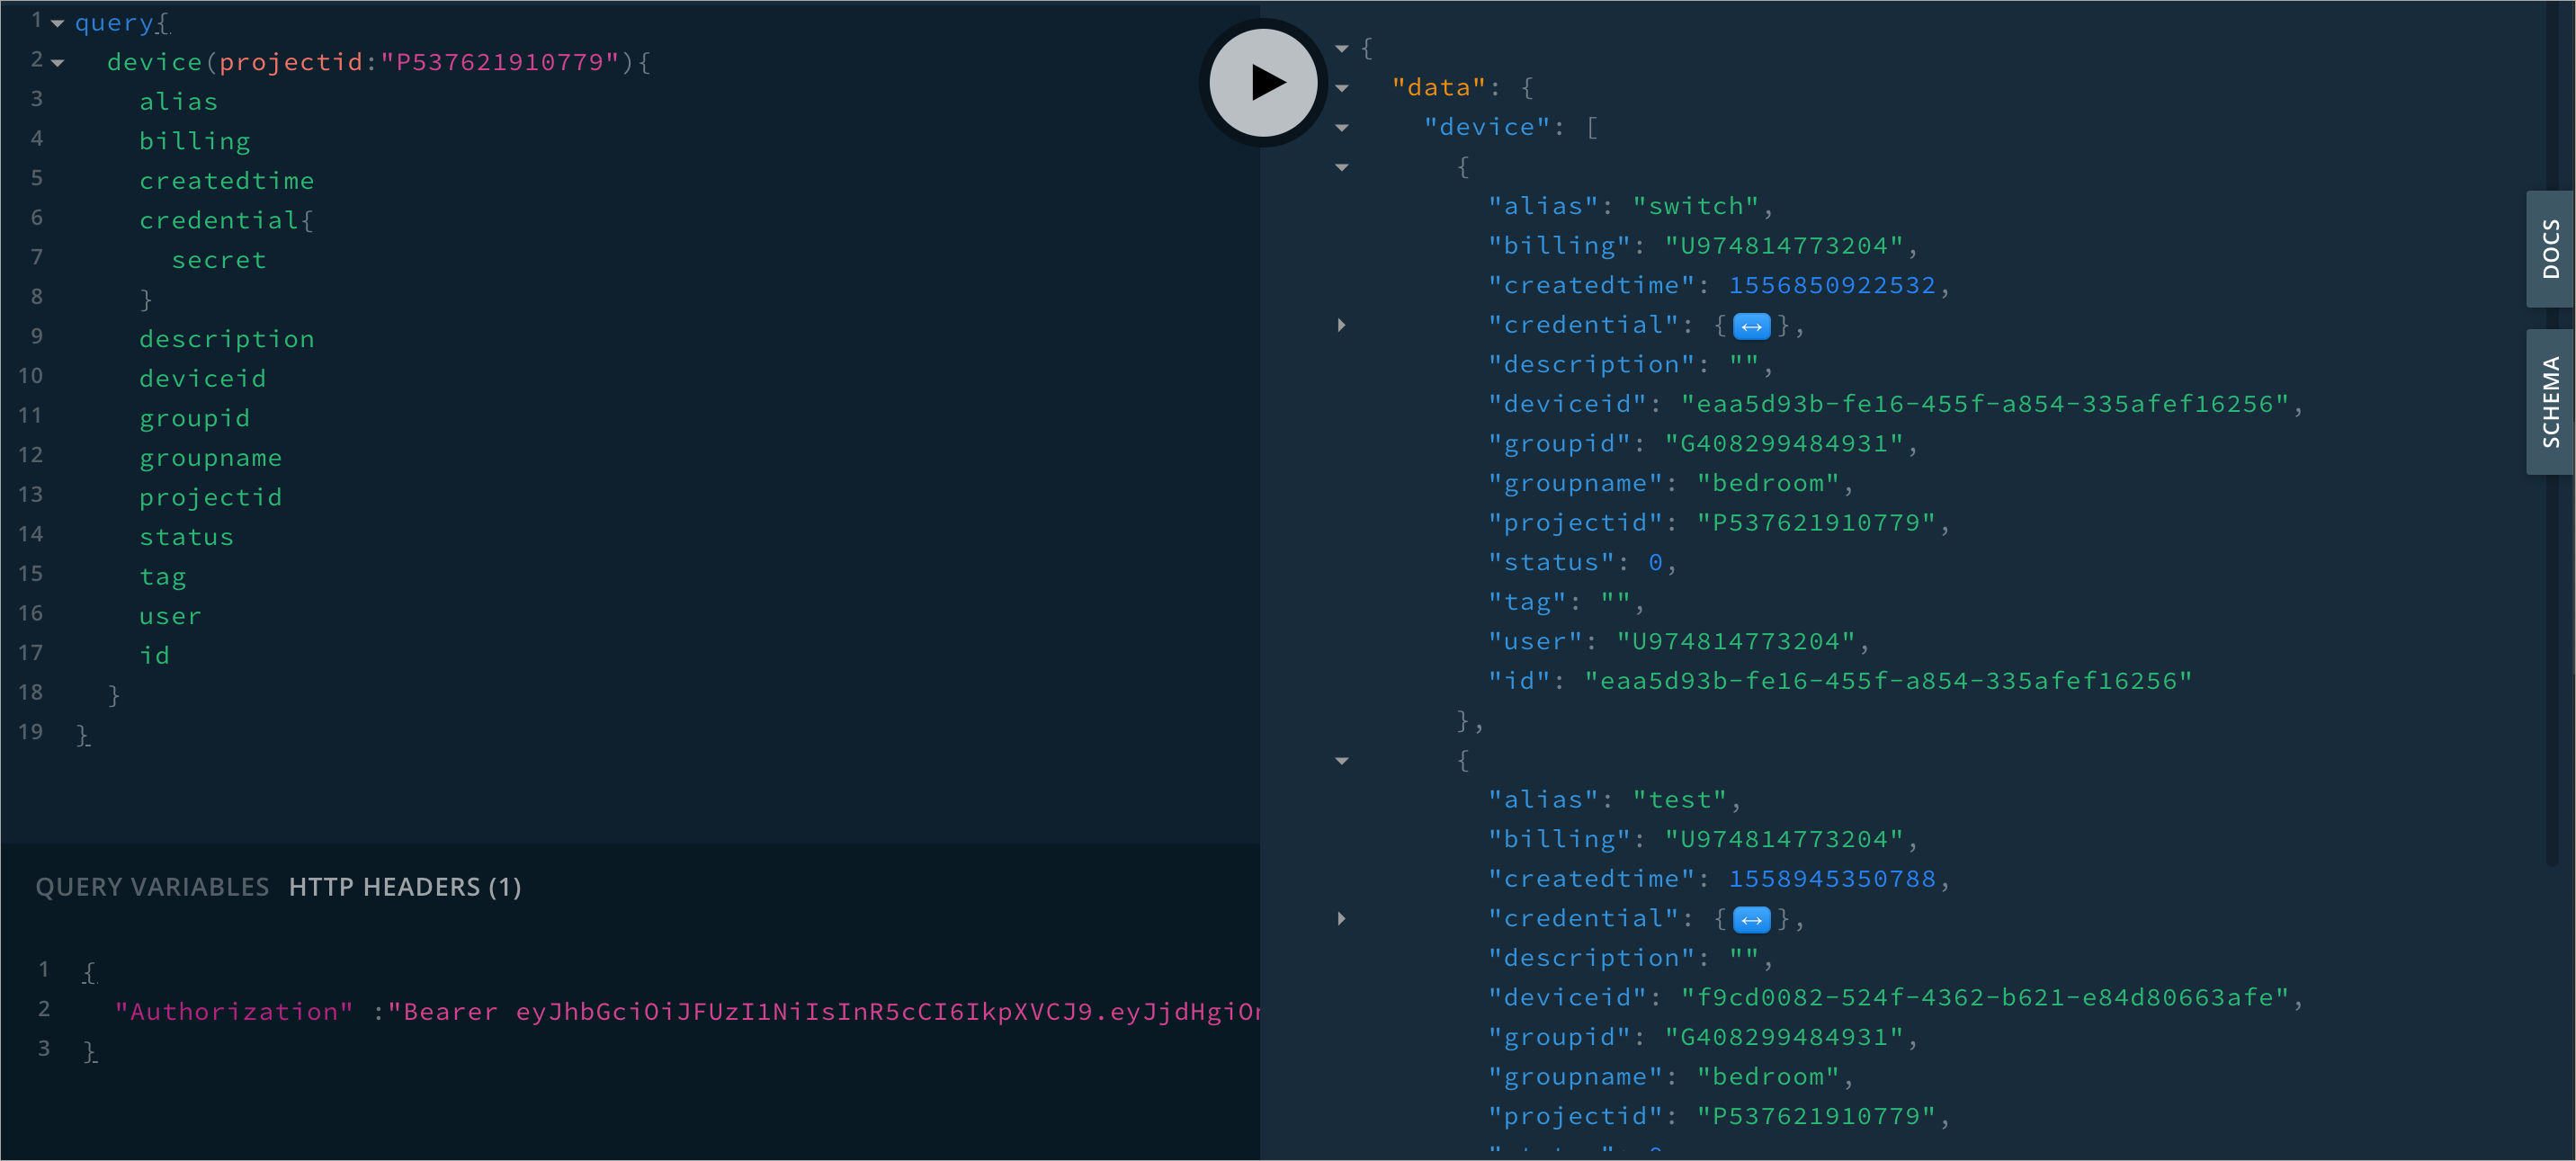Click the tag field on line 15

[x=163, y=577]
